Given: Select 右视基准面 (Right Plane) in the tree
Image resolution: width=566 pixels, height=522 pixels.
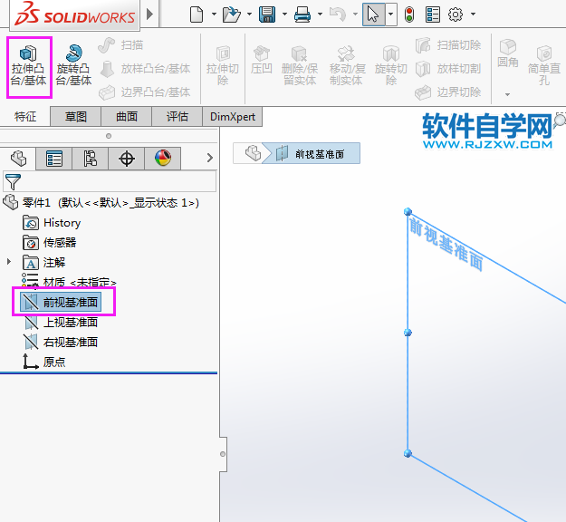Looking at the screenshot, I should 61,342.
